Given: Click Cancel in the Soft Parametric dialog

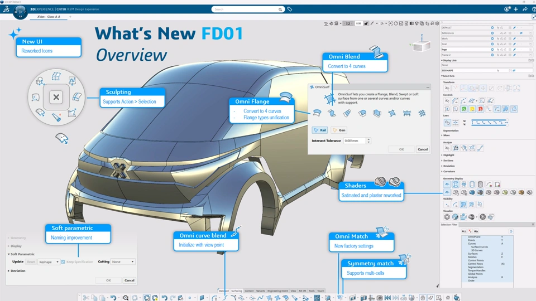Looking at the screenshot, I should click(129, 280).
